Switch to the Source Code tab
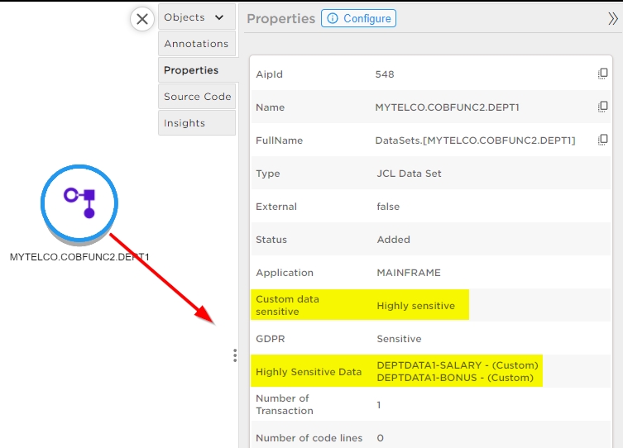The height and width of the screenshot is (448, 623). coord(197,97)
